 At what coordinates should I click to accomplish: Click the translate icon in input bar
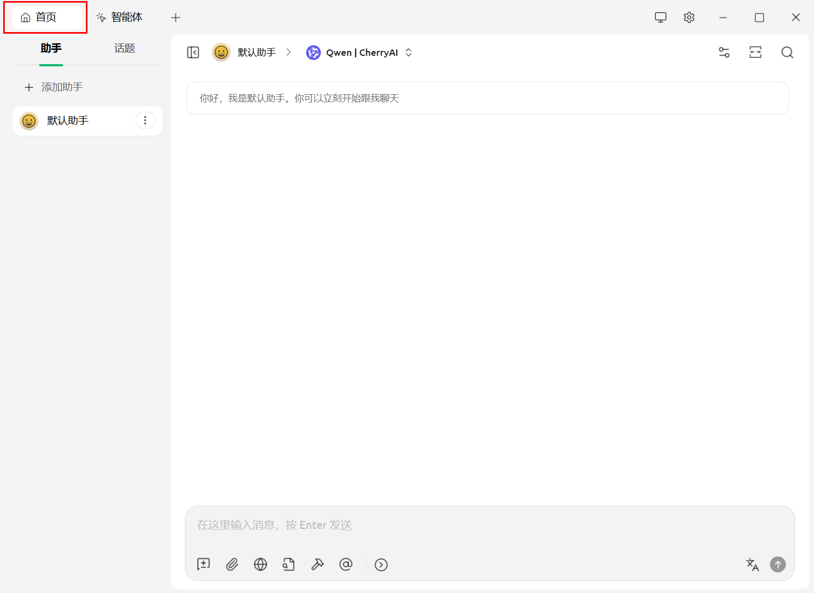coord(752,565)
